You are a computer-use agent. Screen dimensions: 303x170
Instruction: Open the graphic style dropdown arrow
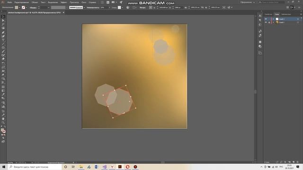(x=122, y=8)
